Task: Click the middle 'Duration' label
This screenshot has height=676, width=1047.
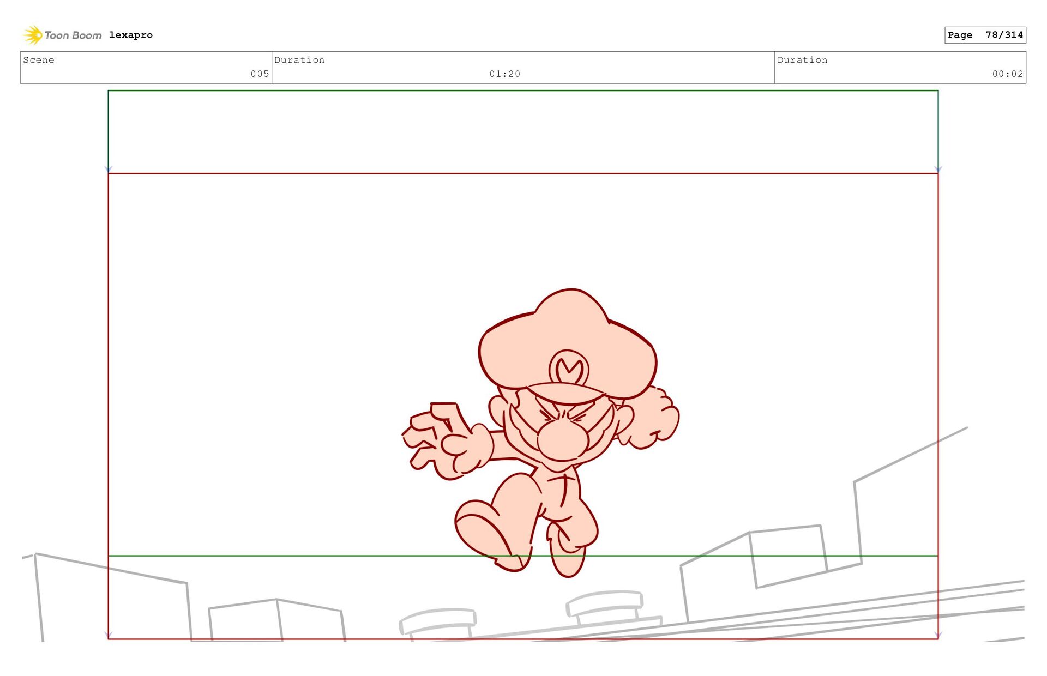Action: 299,60
